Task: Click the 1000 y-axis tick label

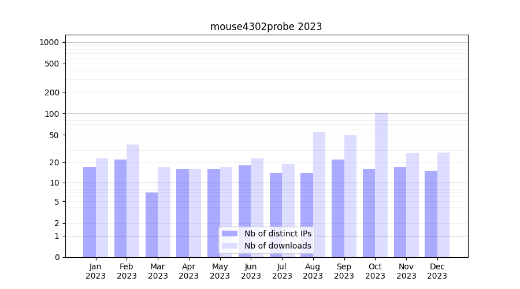Action: (49, 42)
